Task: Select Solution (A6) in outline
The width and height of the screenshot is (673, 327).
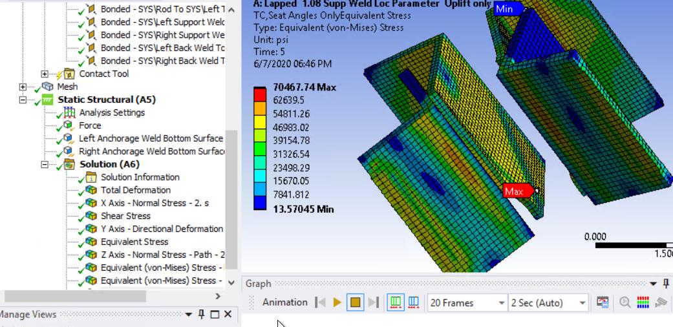Action: (109, 164)
